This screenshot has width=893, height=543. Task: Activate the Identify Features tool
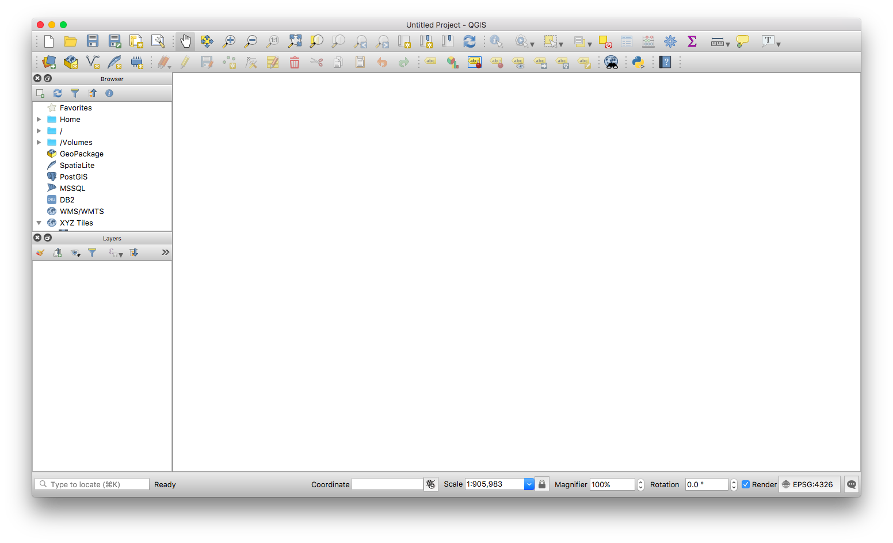coord(496,41)
